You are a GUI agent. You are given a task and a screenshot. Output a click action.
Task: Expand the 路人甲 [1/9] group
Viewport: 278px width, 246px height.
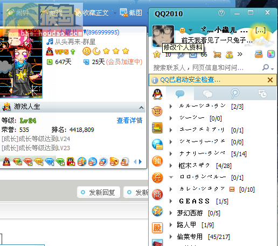click(171, 225)
